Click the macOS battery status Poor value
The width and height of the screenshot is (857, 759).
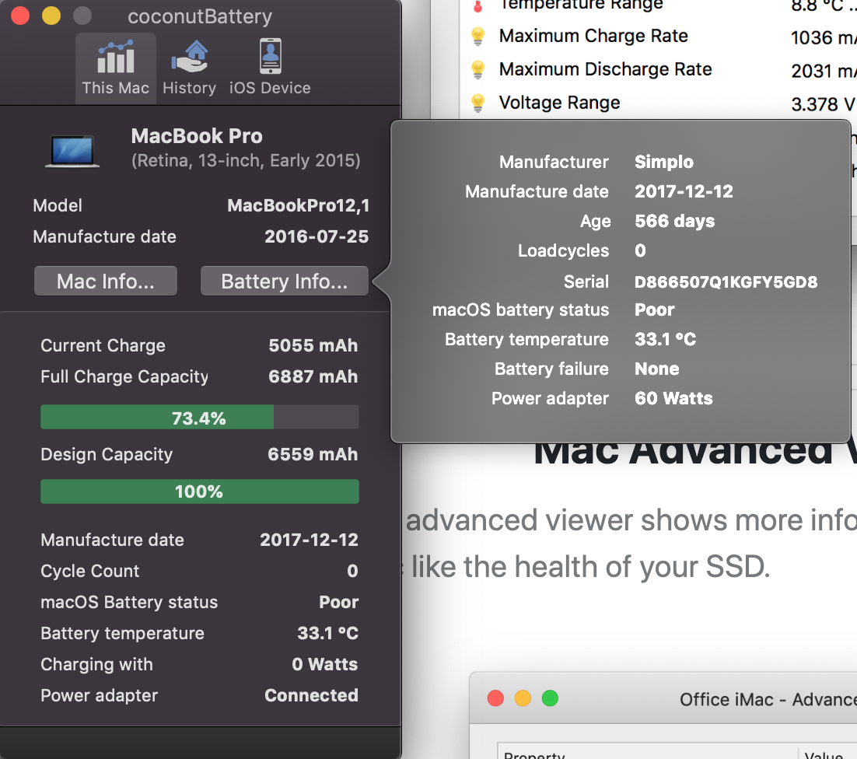click(654, 310)
